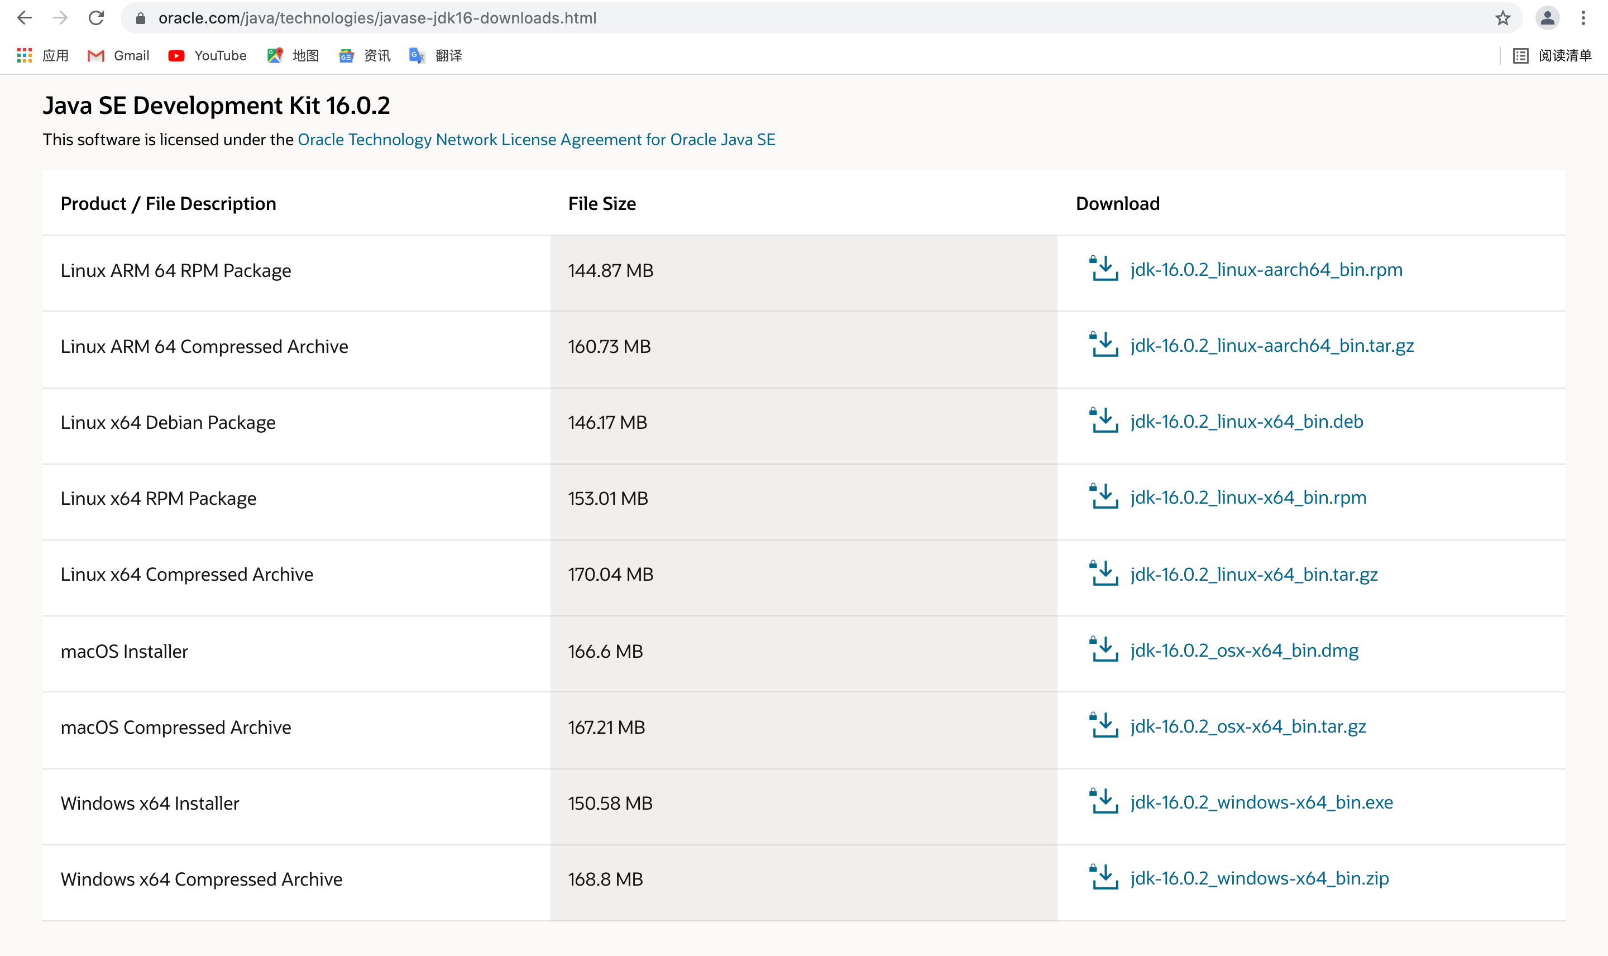1608x956 pixels.
Task: Click the Java SE Development Kit 16.0.2 heading
Action: [x=217, y=106]
